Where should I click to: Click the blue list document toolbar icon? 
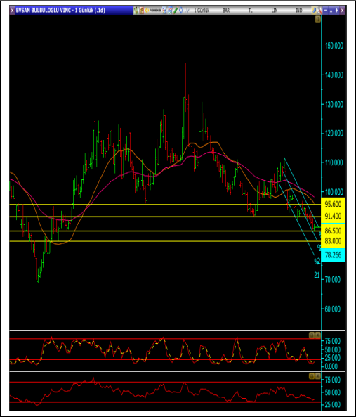pyautogui.click(x=164, y=11)
